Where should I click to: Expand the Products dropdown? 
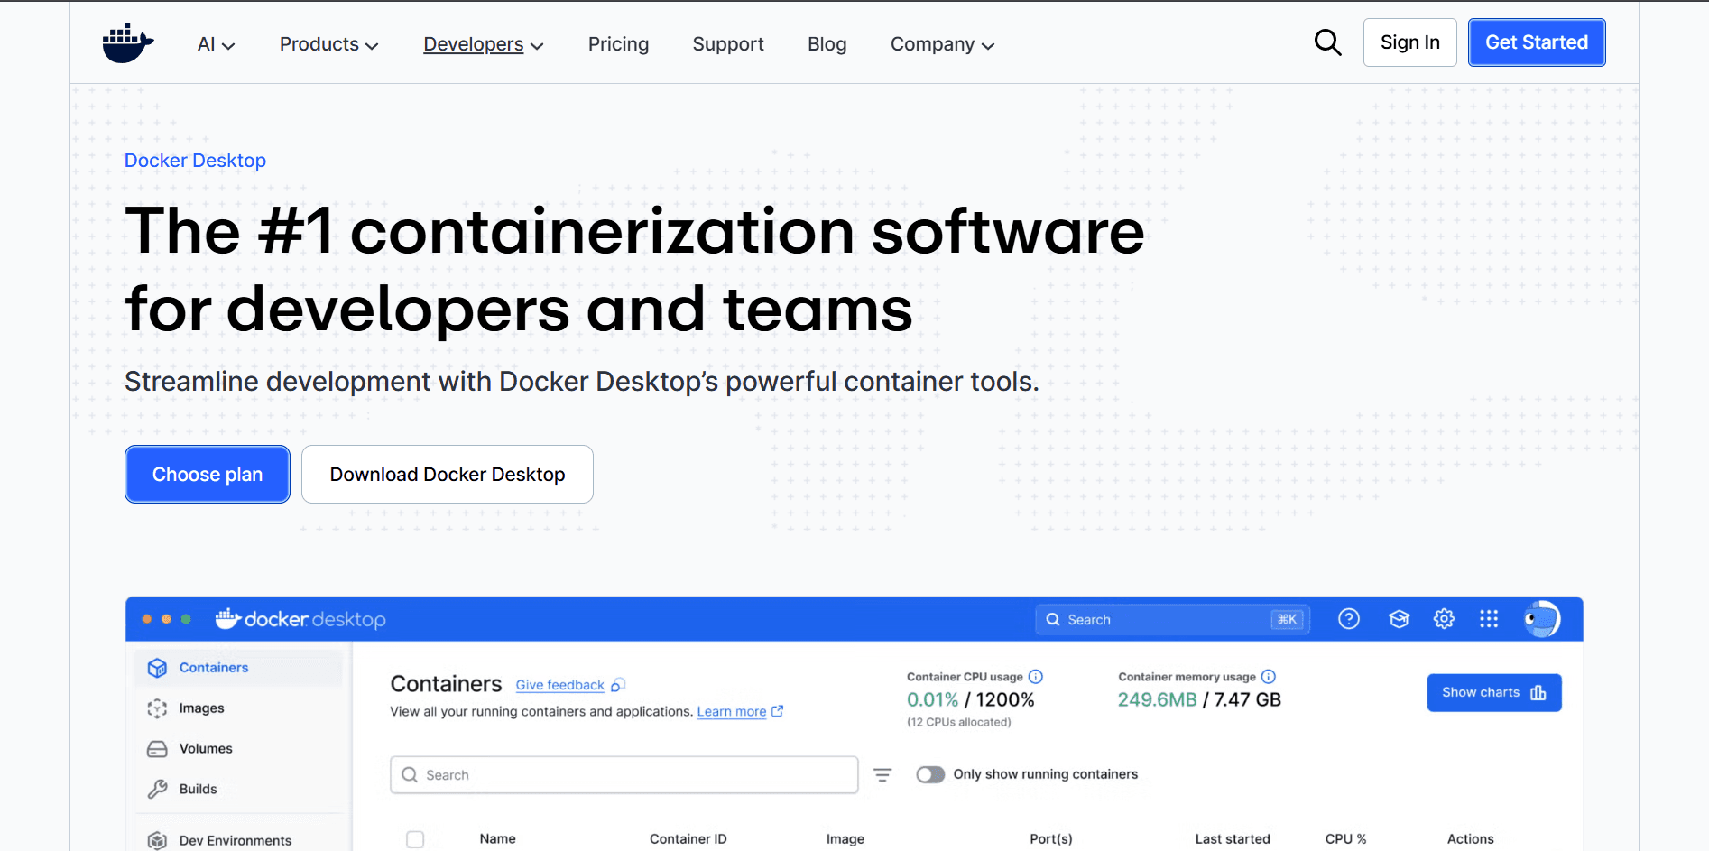(x=327, y=43)
